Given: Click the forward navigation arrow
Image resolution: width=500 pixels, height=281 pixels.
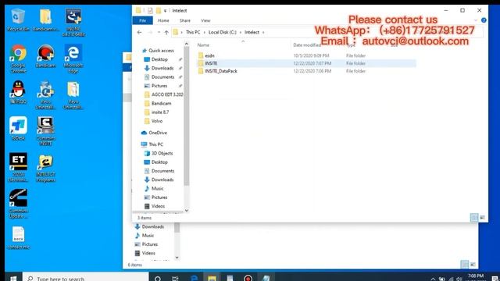Looking at the screenshot, I should (x=150, y=32).
